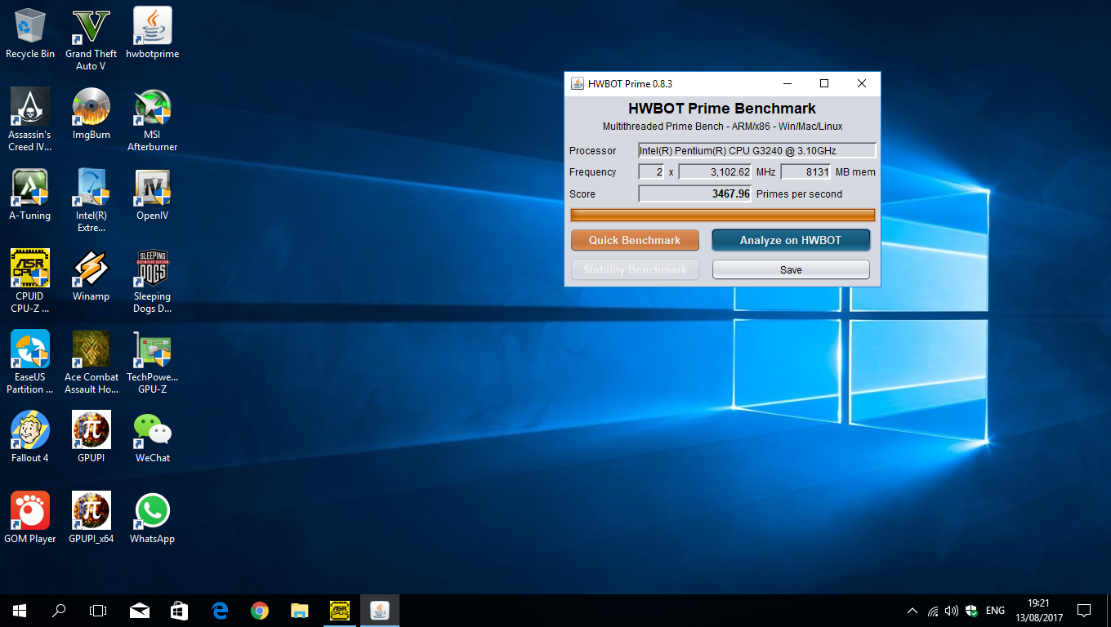This screenshot has height=627, width=1111.
Task: Click the Score field 3467.96
Action: point(695,194)
